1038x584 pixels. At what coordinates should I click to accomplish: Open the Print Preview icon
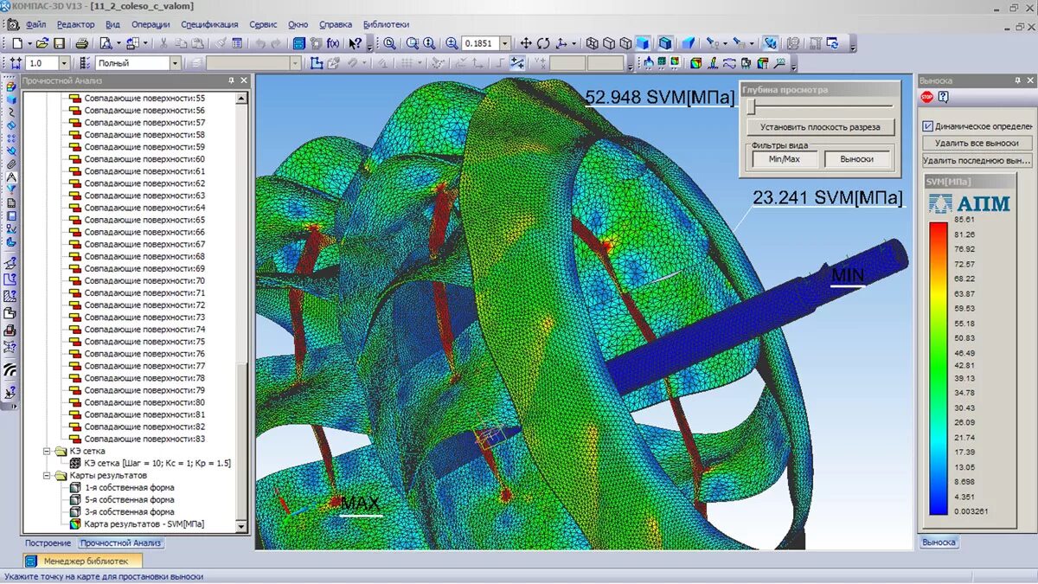pyautogui.click(x=106, y=43)
